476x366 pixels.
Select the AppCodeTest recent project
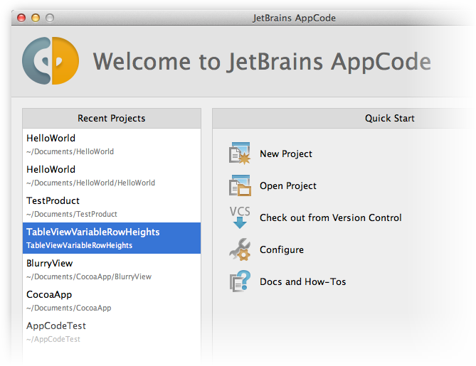pyautogui.click(x=112, y=332)
